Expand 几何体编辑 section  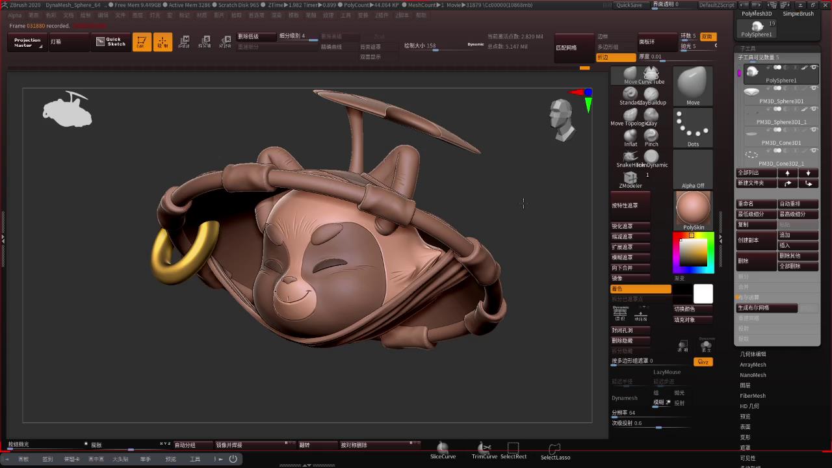pyautogui.click(x=753, y=354)
